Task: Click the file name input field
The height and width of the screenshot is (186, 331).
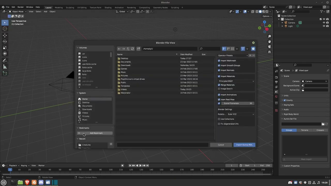Action: point(162,145)
